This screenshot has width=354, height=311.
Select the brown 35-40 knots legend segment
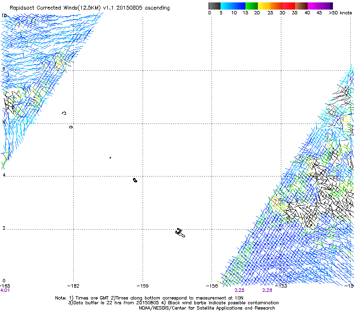point(301,6)
